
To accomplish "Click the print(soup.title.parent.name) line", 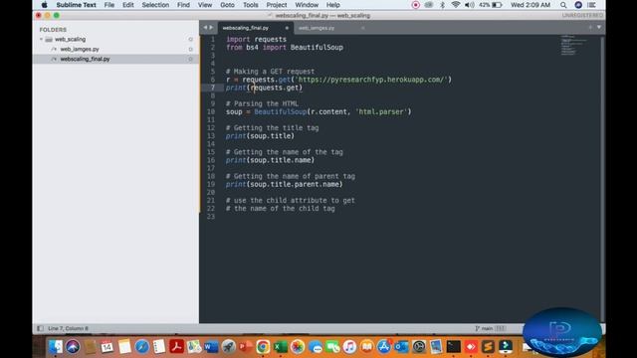I will 285,184.
